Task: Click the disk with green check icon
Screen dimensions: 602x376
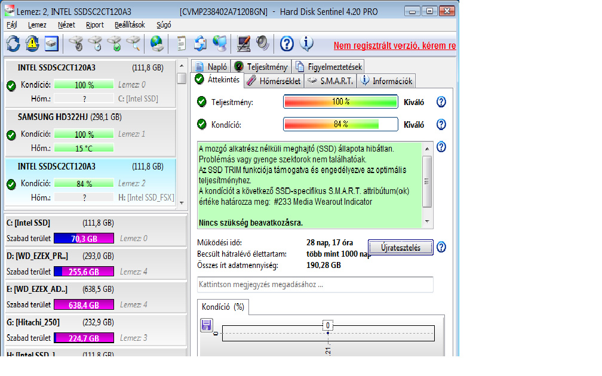Action: (115, 44)
